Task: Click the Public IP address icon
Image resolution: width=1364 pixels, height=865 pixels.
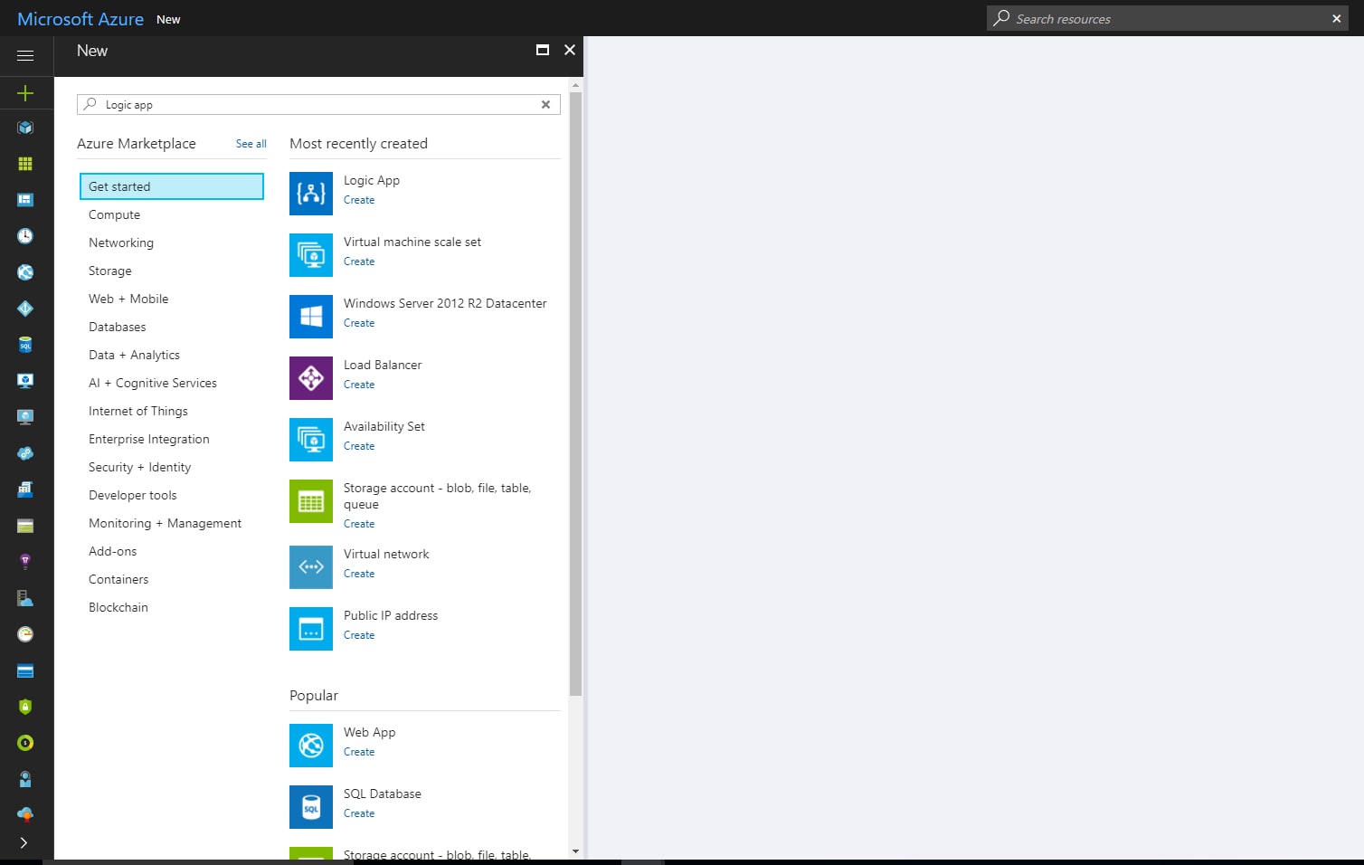Action: 311,629
